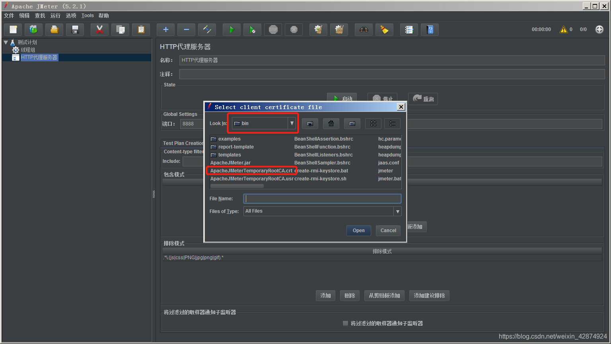Viewport: 611px width, 344px height.
Task: Click the Open file toolbar icon
Action: pyautogui.click(x=54, y=29)
